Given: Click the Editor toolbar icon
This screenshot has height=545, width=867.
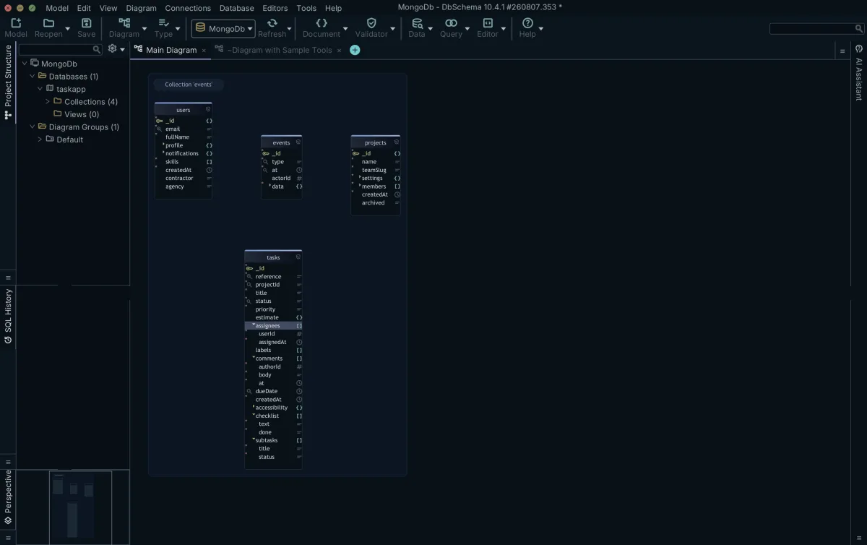Looking at the screenshot, I should click(x=488, y=23).
